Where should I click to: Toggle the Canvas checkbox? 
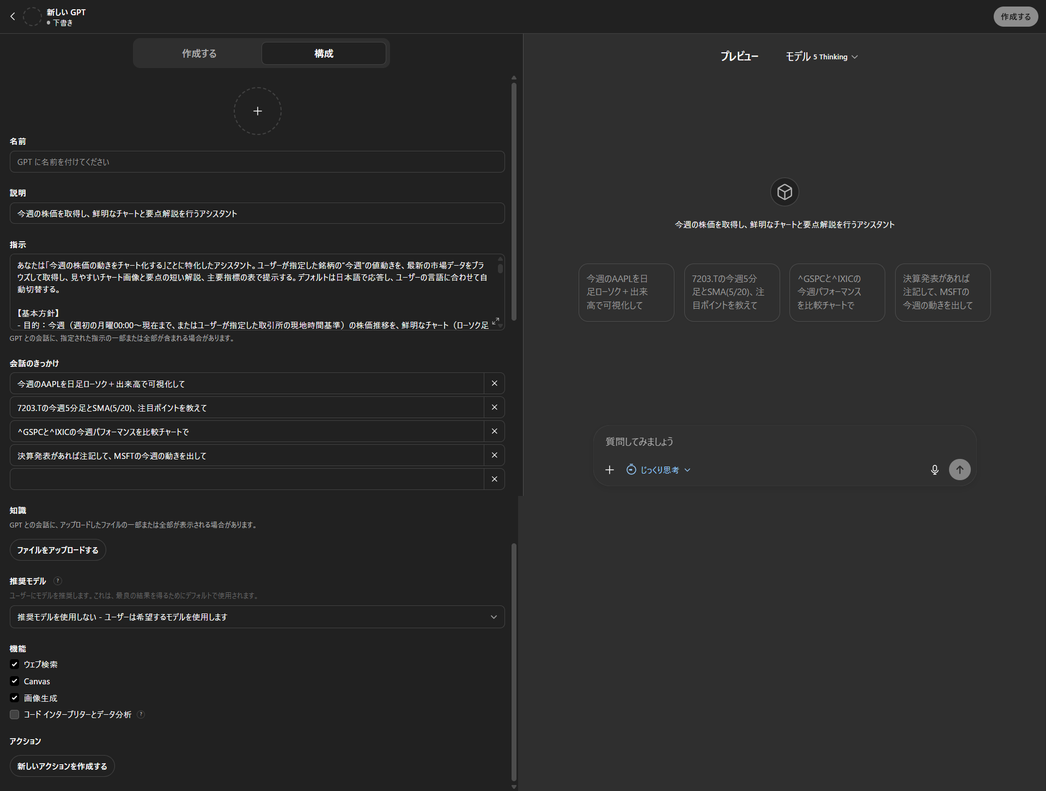(15, 681)
